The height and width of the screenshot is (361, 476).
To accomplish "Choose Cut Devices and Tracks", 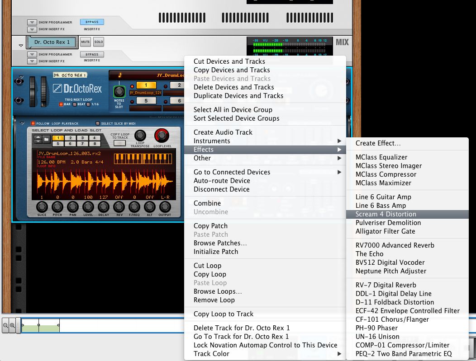I will tap(265, 61).
